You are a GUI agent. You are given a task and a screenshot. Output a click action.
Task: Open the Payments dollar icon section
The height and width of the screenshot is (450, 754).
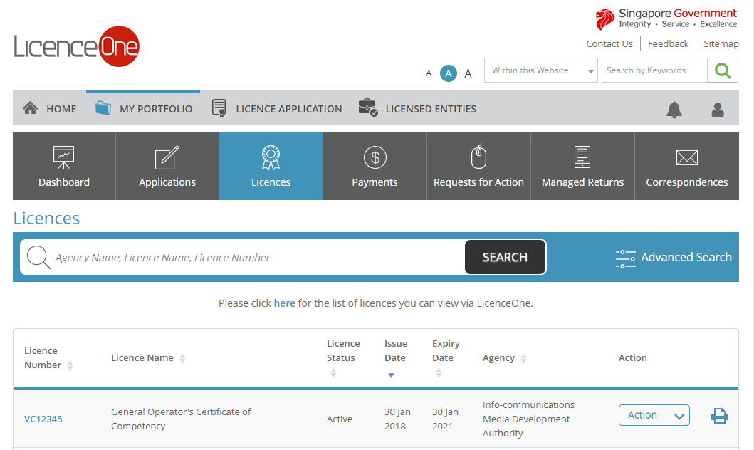pos(375,166)
